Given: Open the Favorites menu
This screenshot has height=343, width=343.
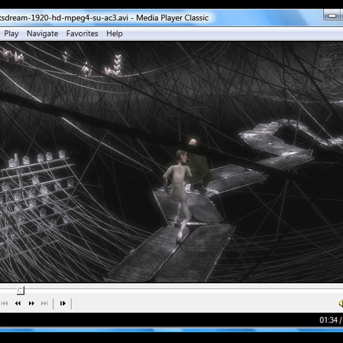Looking at the screenshot, I should click(82, 34).
